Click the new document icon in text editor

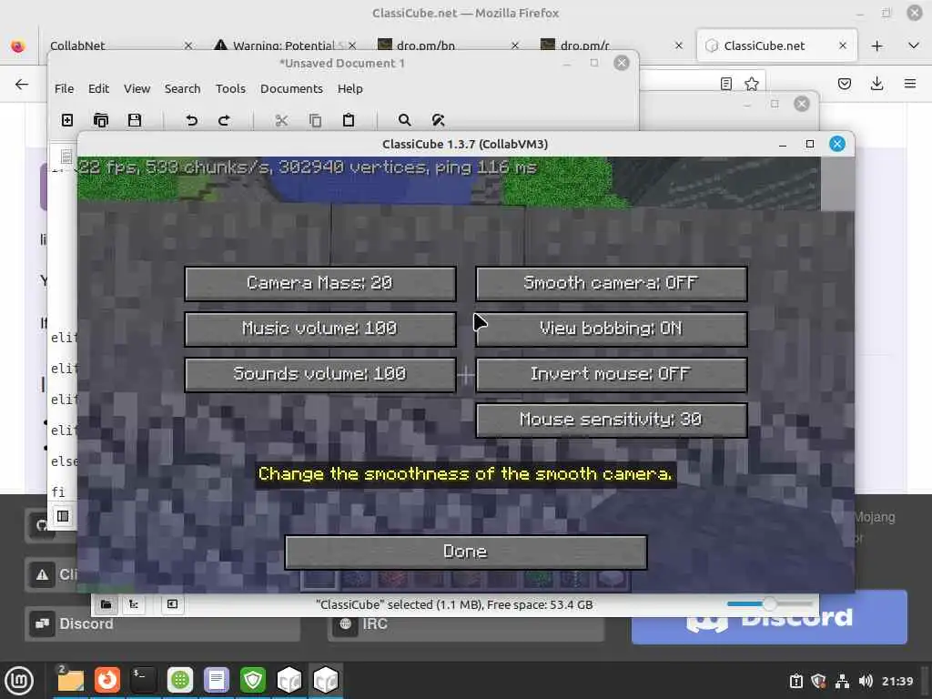pyautogui.click(x=67, y=120)
